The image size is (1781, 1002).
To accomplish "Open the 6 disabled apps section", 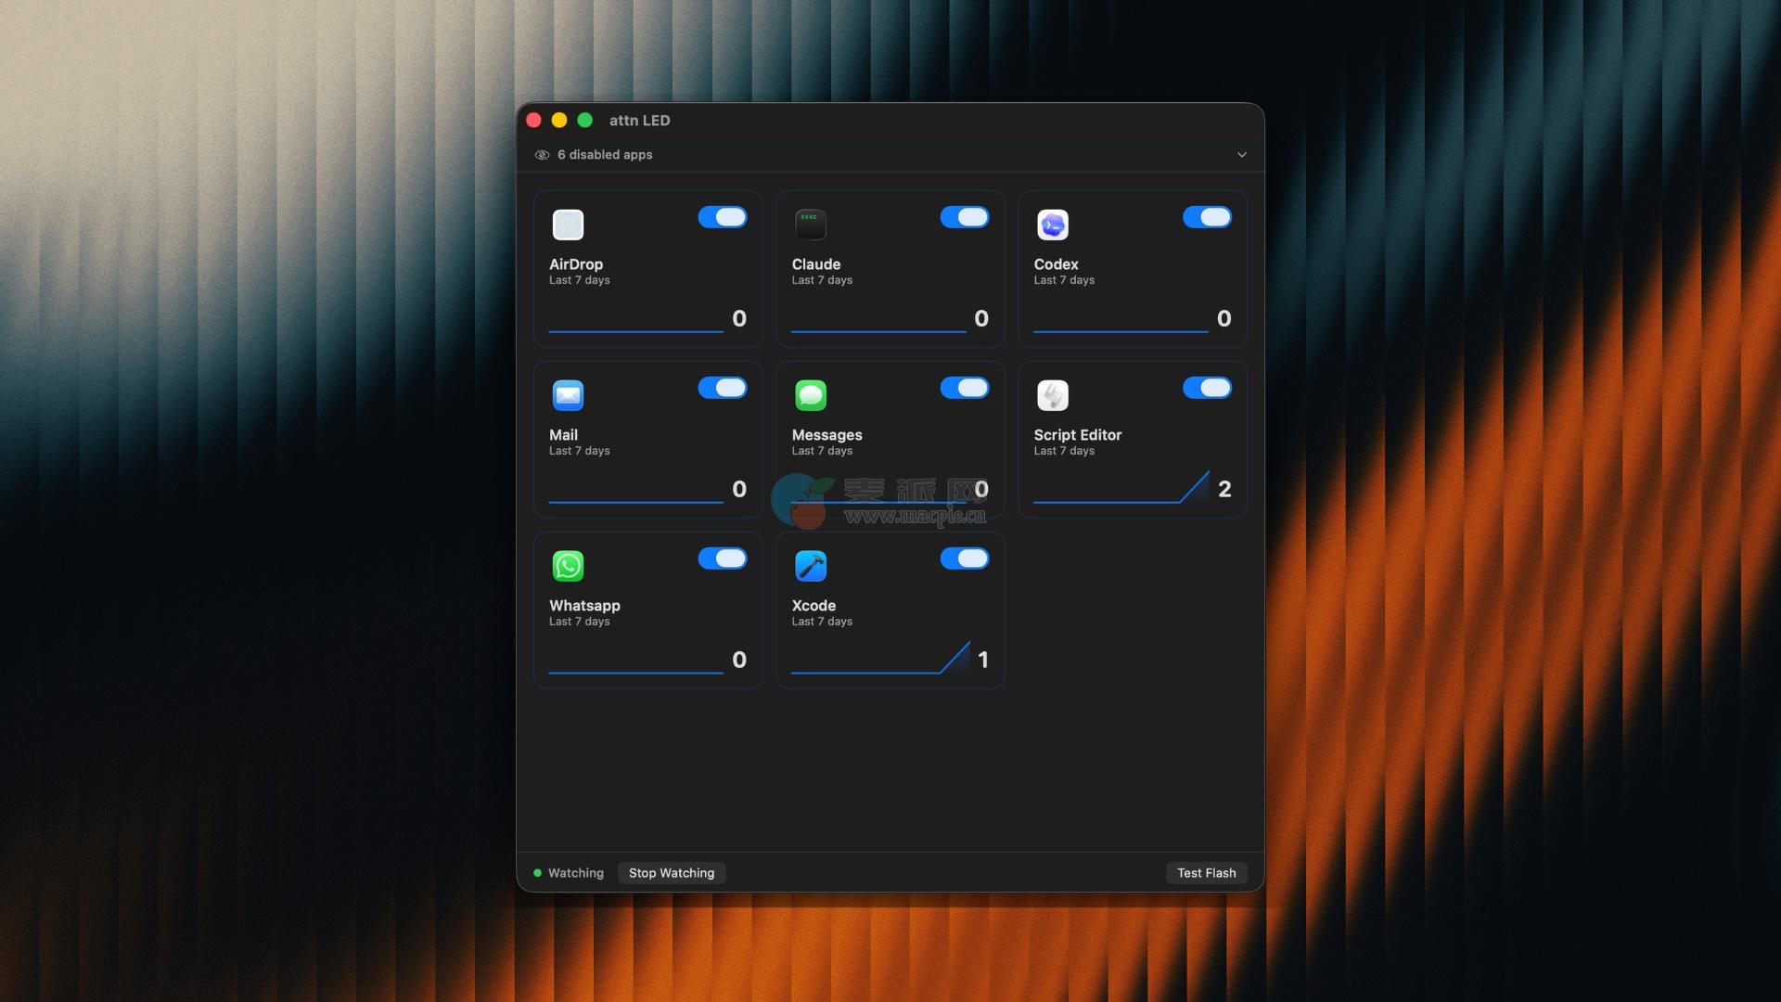I will click(x=605, y=155).
